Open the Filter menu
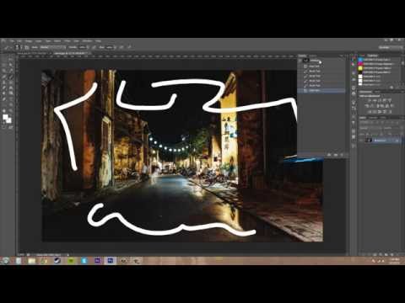Image resolution: width=405 pixels, height=303 pixels. click(67, 41)
